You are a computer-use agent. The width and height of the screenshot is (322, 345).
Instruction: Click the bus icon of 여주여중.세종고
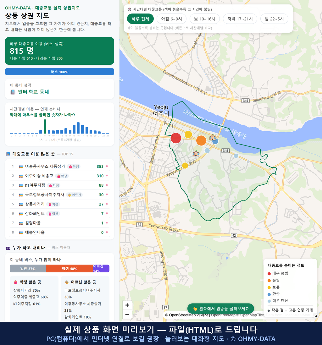click(x=21, y=176)
